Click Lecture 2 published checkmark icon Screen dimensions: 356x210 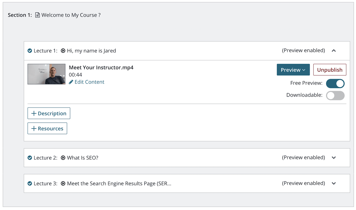(30, 158)
